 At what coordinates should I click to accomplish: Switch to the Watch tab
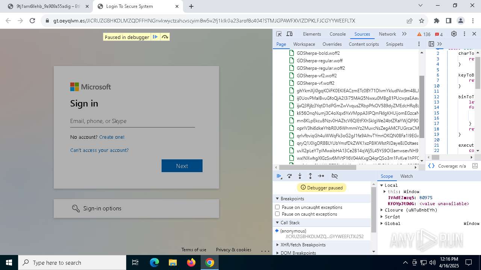(x=407, y=176)
